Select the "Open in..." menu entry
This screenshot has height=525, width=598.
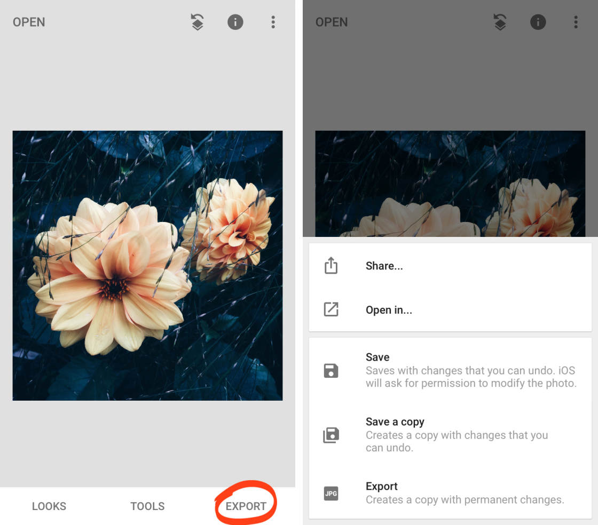coord(389,310)
